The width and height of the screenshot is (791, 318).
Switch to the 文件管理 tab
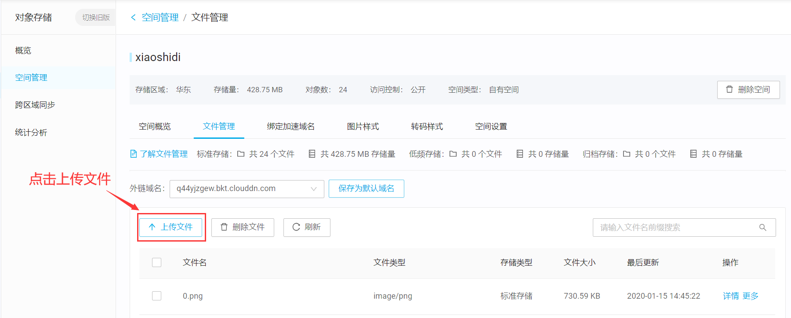coord(219,126)
